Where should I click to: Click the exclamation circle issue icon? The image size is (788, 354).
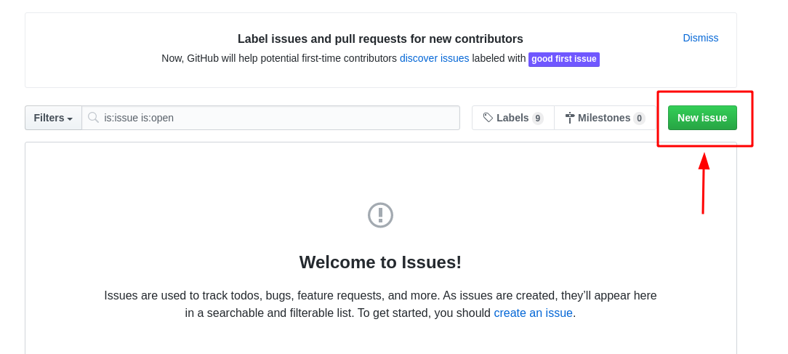(x=380, y=215)
